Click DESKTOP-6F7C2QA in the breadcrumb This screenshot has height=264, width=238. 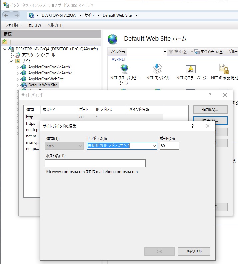(x=59, y=15)
